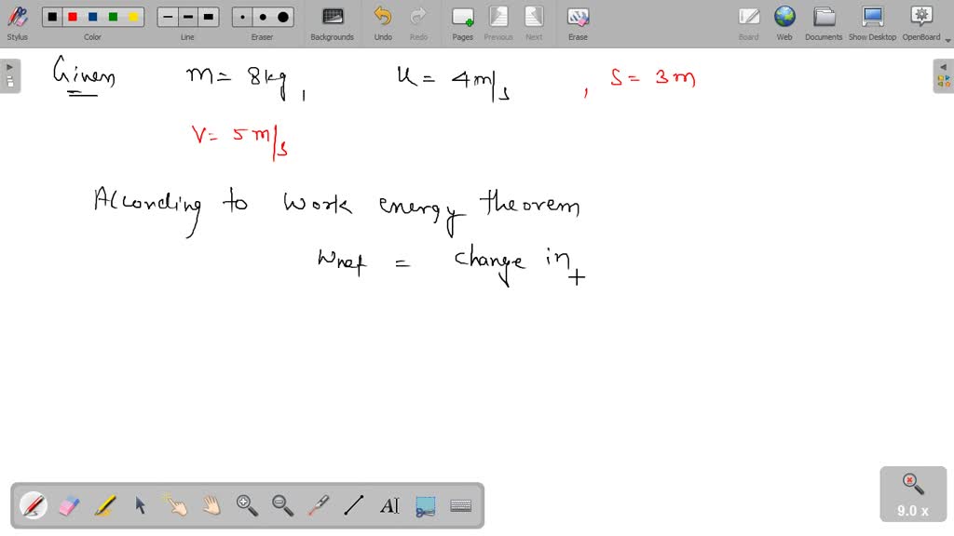Expand the right side panel

[945, 66]
